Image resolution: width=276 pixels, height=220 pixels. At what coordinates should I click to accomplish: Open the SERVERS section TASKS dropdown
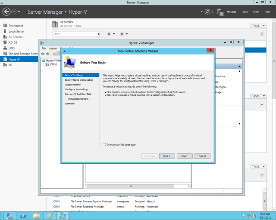(x=258, y=26)
